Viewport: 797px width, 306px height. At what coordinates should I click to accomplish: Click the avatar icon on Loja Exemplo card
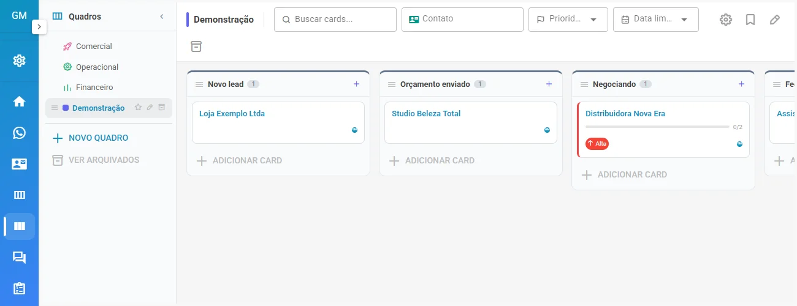(354, 130)
